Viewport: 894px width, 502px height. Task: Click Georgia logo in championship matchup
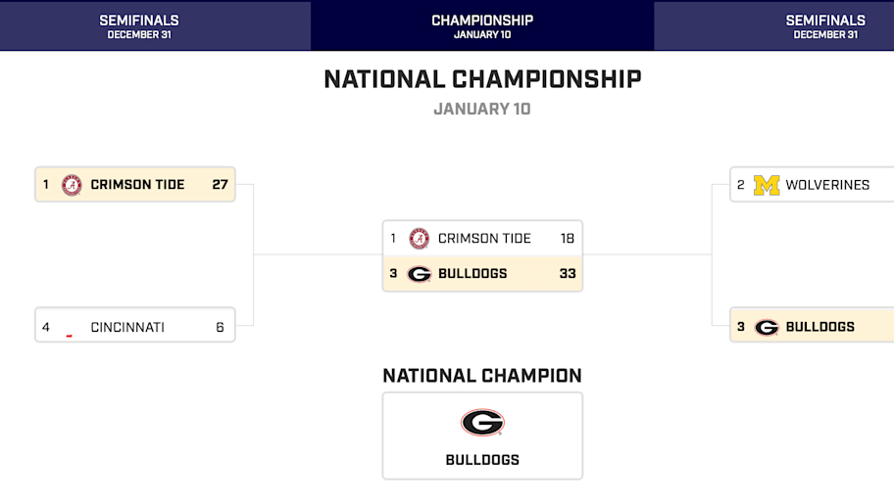(x=419, y=274)
